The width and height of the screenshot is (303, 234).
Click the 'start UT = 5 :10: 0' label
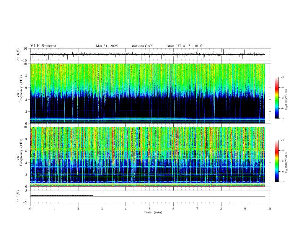(x=185, y=46)
